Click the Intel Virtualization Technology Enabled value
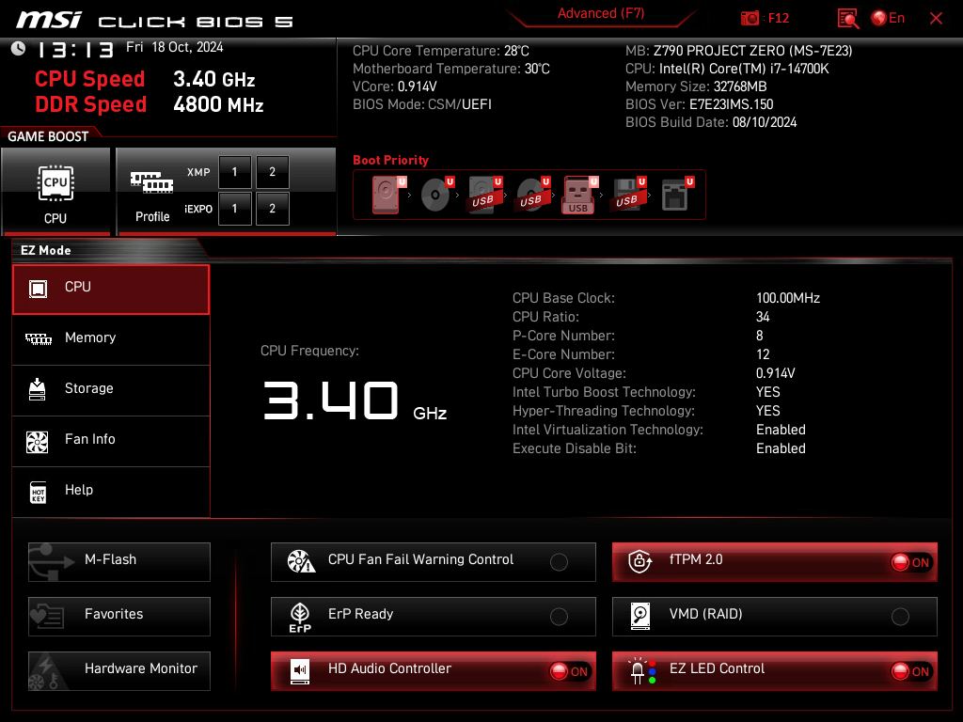This screenshot has width=963, height=722. coord(781,430)
